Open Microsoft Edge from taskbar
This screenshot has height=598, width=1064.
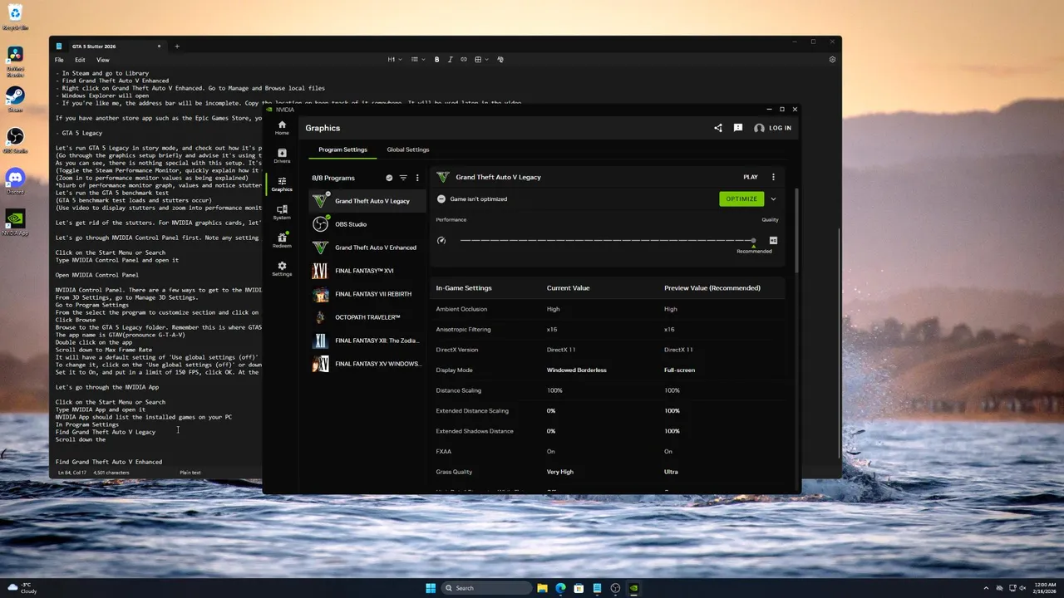click(560, 588)
